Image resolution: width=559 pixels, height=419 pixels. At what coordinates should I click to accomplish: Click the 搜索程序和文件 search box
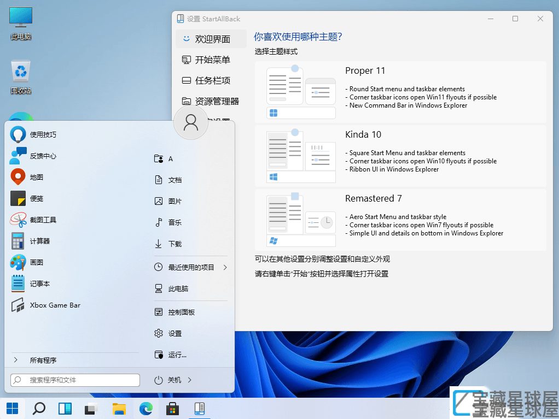[75, 380]
